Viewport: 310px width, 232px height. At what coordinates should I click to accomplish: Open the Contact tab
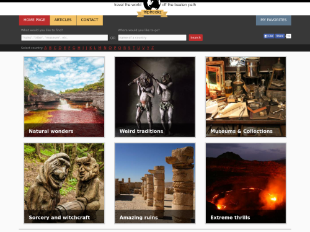click(x=90, y=20)
